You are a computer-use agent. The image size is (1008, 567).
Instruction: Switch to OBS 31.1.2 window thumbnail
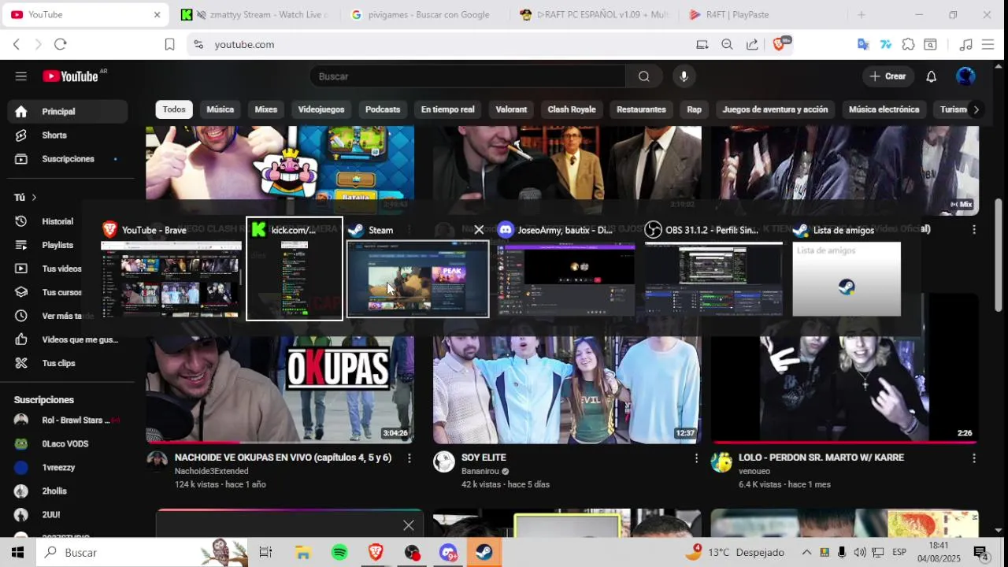pos(713,280)
